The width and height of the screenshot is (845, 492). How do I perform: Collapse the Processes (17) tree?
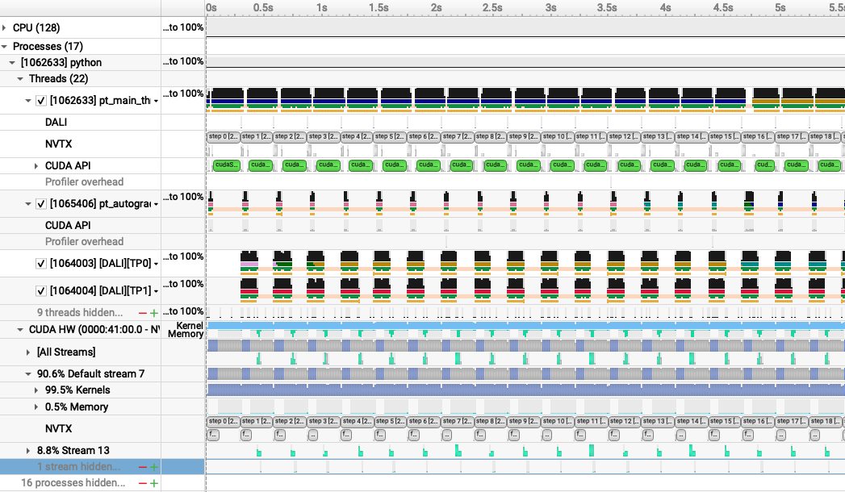tap(4, 46)
